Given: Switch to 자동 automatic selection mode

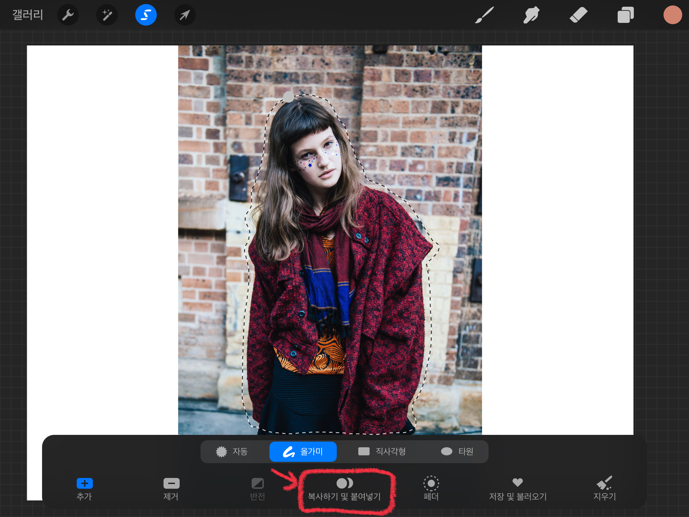Looking at the screenshot, I should coord(232,451).
